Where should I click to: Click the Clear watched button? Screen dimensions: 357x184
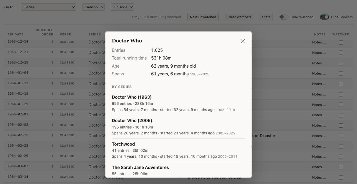pyautogui.click(x=239, y=17)
